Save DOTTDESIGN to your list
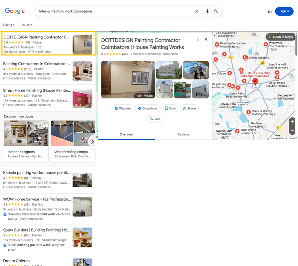Screen dimensions: 298x266 coord(169,108)
